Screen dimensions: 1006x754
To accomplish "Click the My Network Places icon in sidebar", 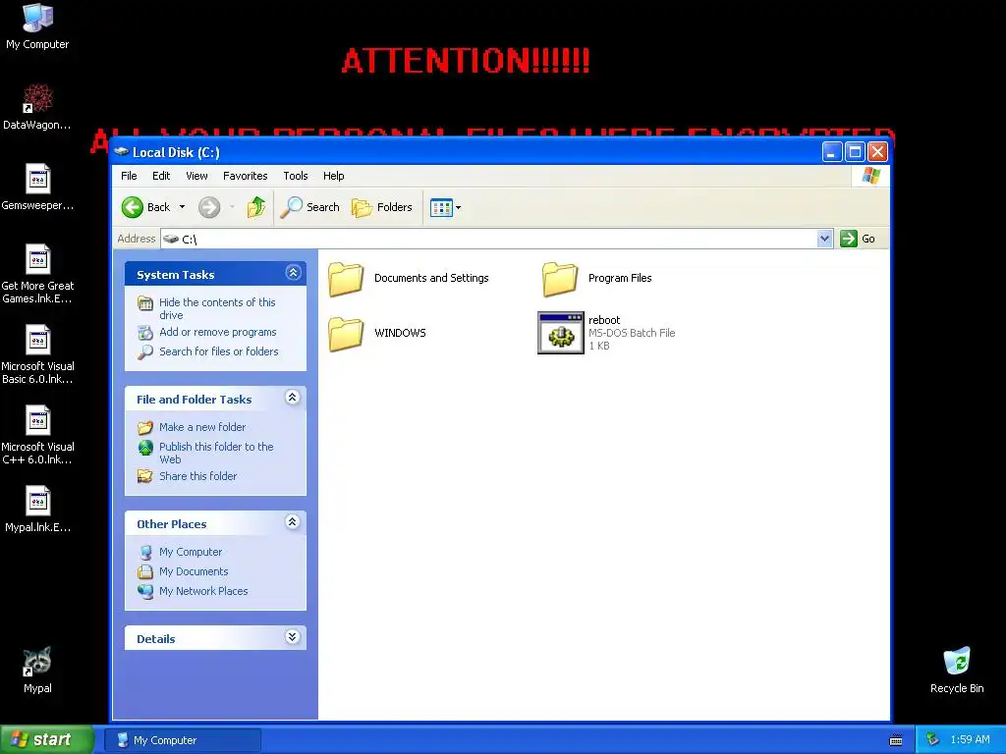I will click(145, 590).
